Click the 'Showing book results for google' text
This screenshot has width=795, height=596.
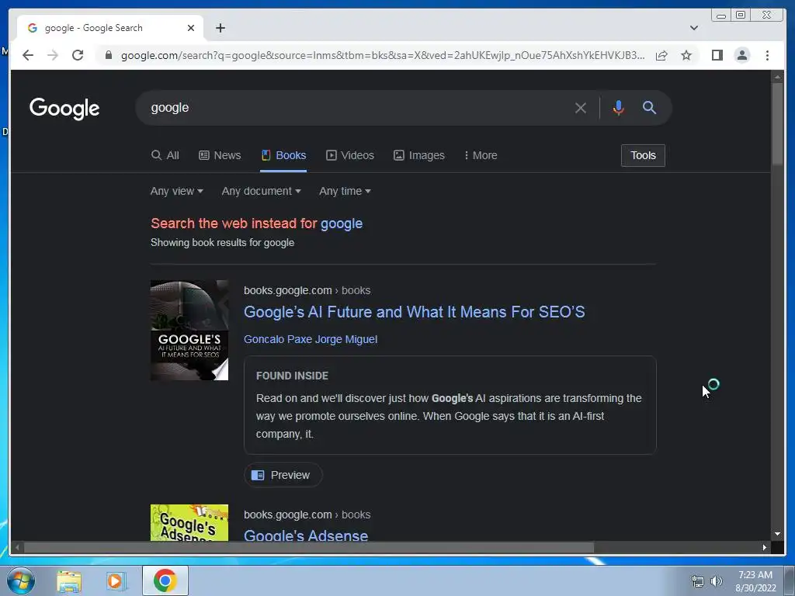pyautogui.click(x=222, y=243)
